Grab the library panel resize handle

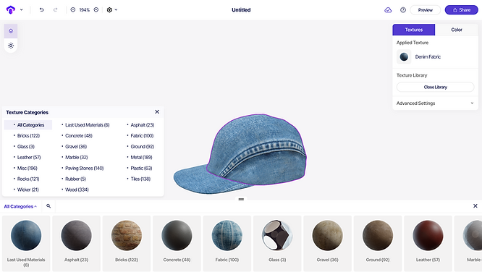pyautogui.click(x=241, y=199)
